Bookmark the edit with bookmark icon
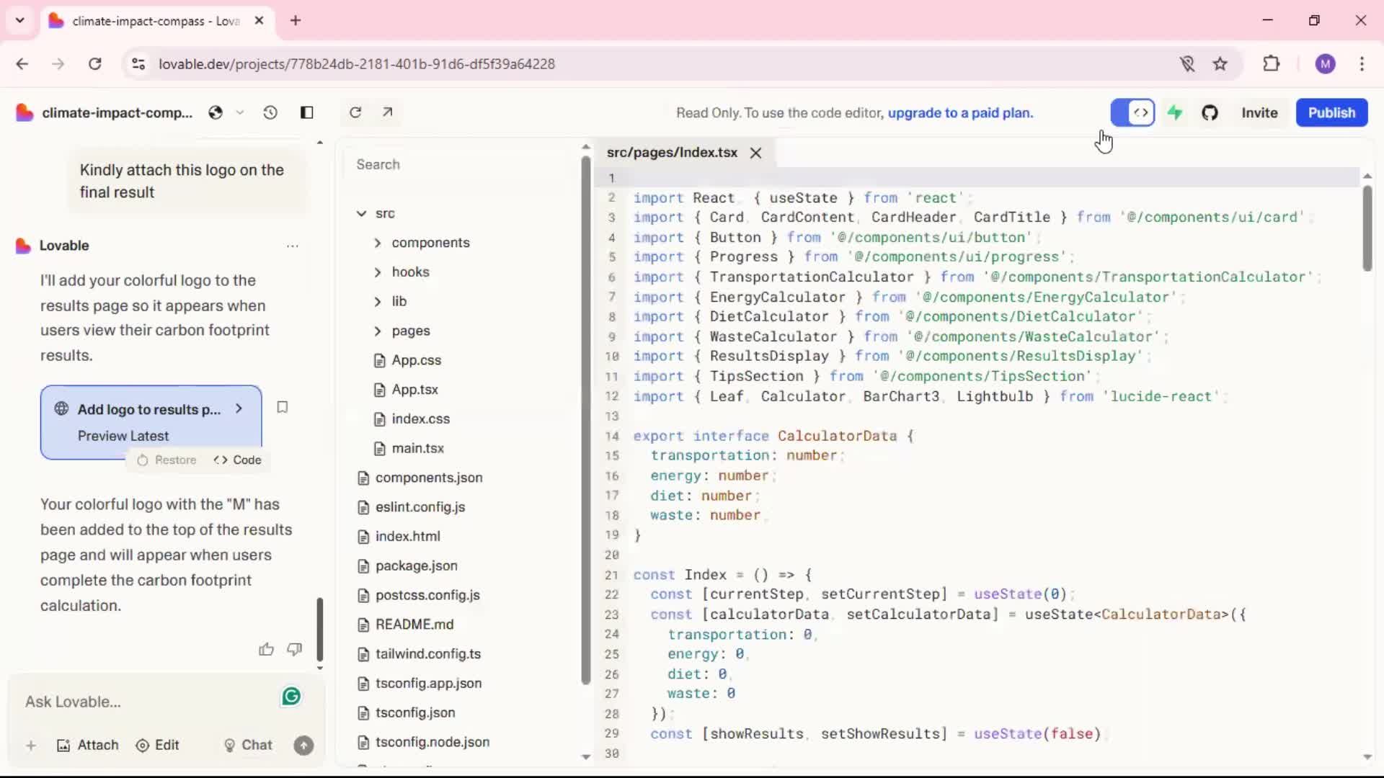 tap(283, 408)
